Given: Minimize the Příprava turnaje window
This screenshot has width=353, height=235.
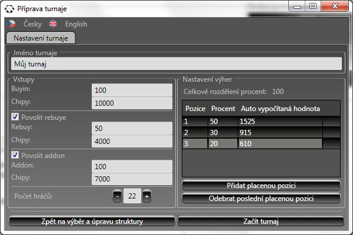Looking at the screenshot, I should click(x=297, y=6).
